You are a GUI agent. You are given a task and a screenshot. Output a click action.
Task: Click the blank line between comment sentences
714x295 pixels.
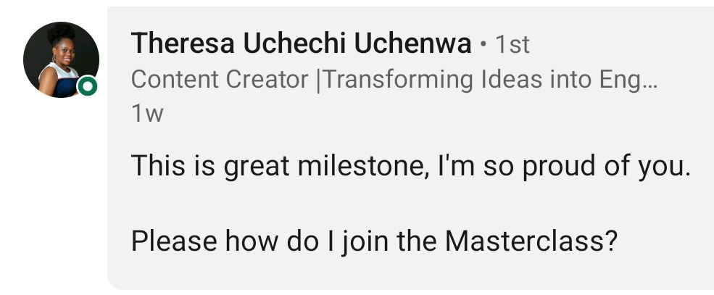pos(410,203)
